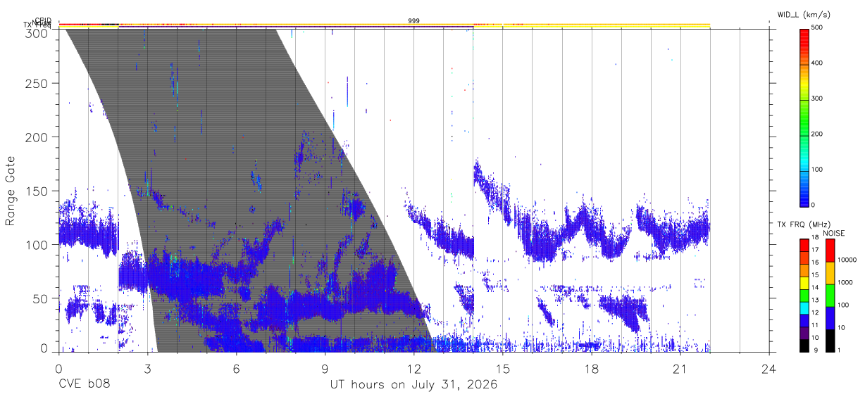Click the 12 tick on UT hours axis

click(x=413, y=369)
